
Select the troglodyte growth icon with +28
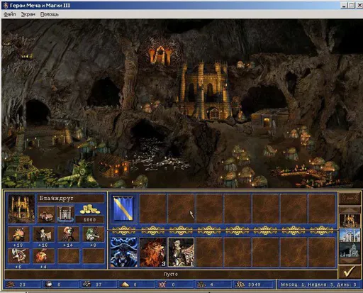[18, 234]
